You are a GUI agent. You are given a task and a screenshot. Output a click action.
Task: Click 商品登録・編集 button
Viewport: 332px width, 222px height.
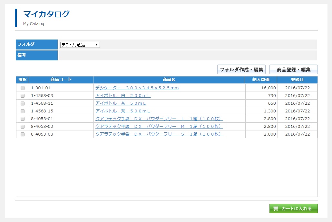(293, 69)
